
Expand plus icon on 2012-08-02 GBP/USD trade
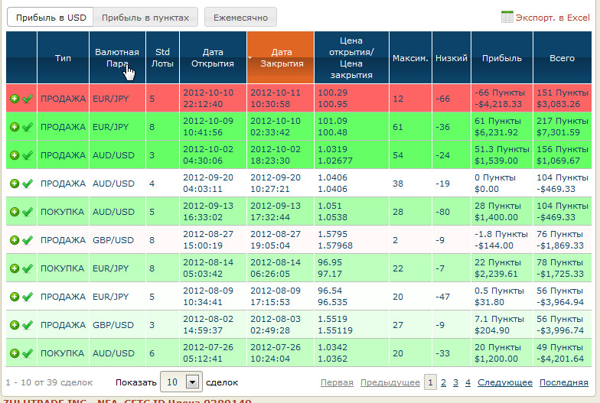tap(15, 325)
